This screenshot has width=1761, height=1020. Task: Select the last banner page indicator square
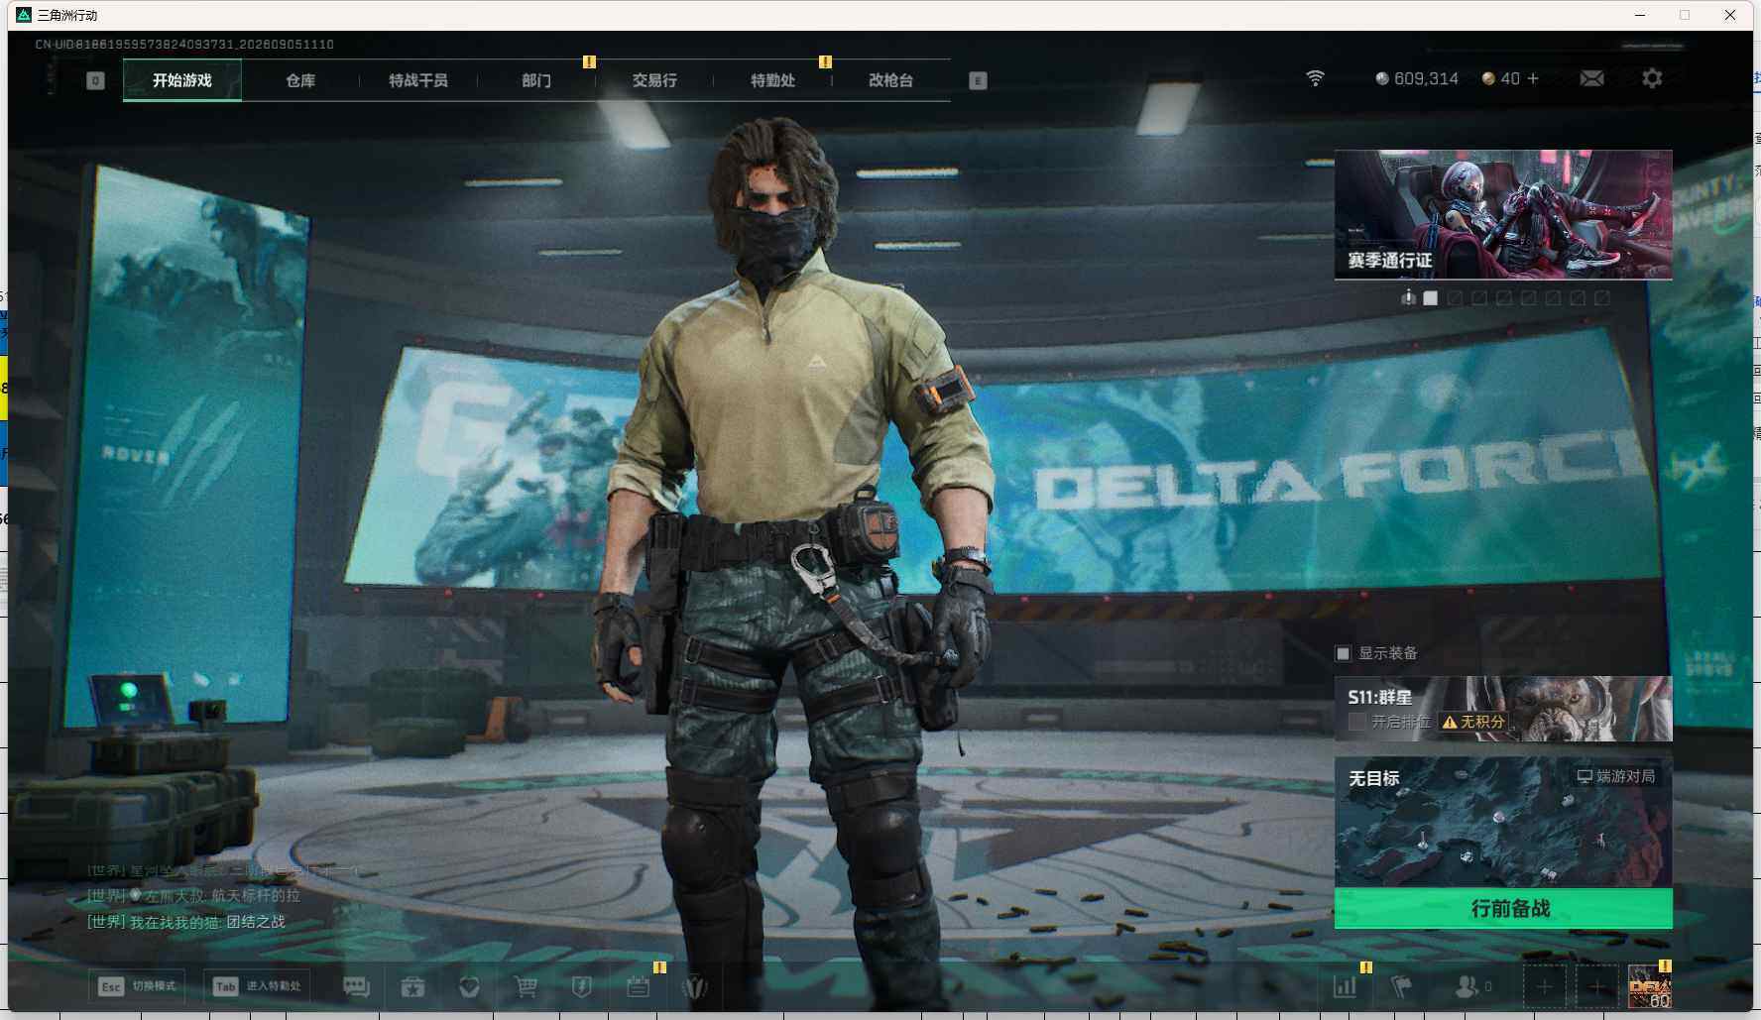pos(1601,297)
